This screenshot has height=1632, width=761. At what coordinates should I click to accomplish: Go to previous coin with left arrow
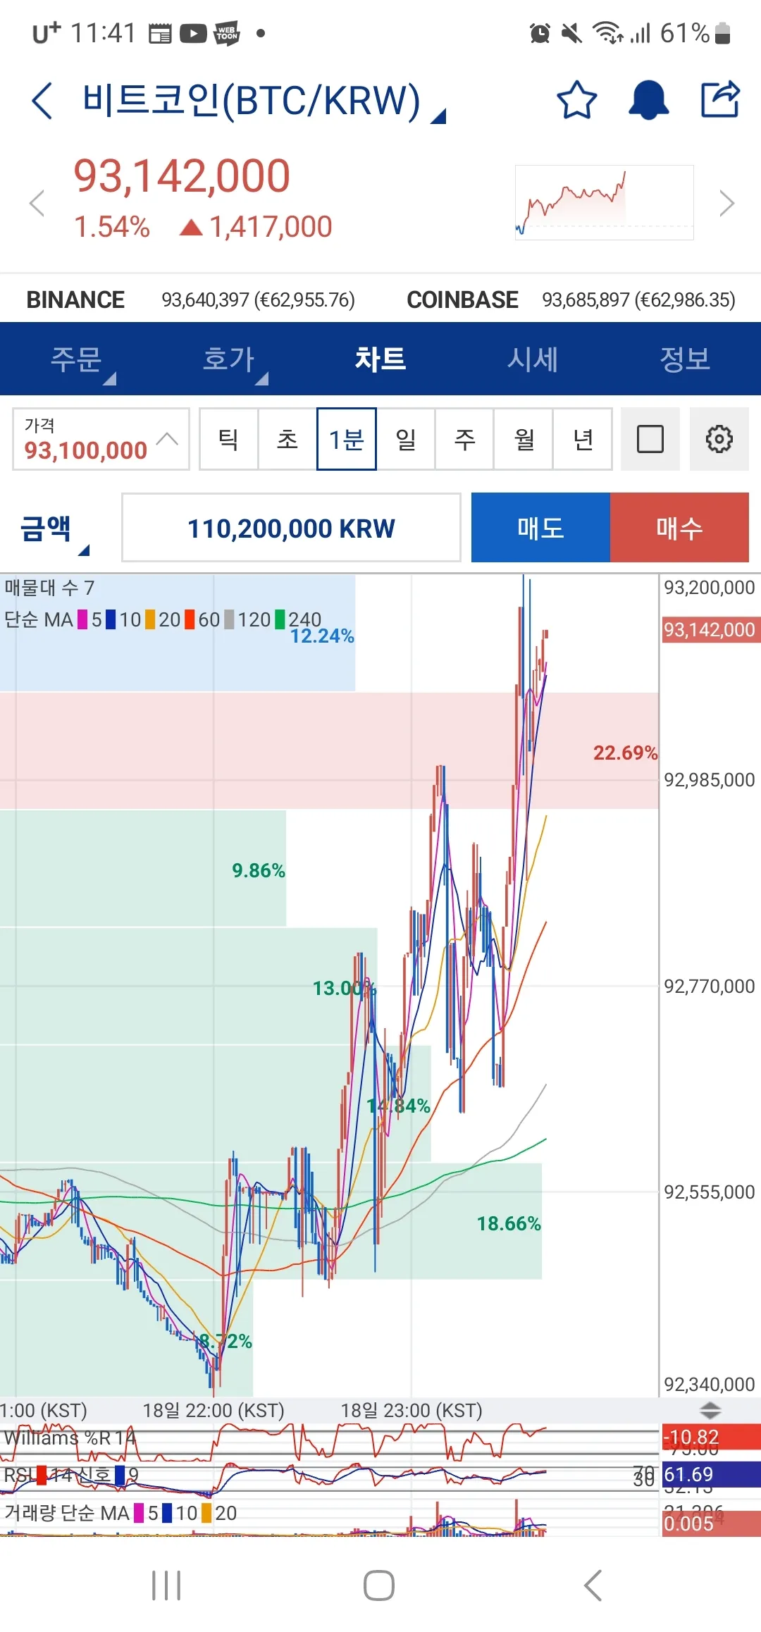point(37,204)
